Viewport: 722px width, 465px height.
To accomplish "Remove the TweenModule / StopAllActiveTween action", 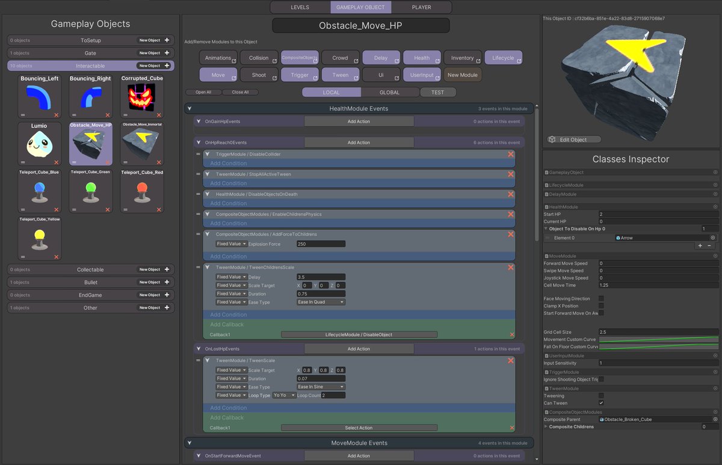I will pyautogui.click(x=511, y=174).
